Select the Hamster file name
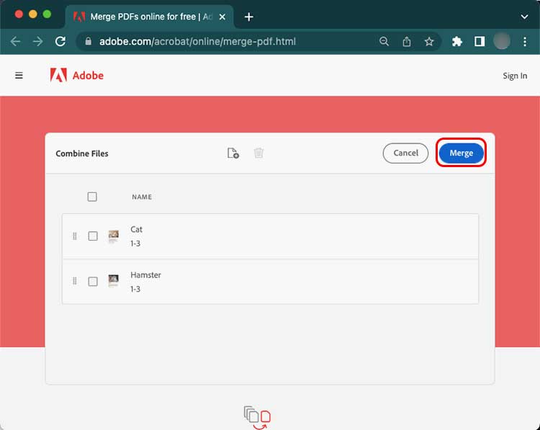The image size is (540, 430). coord(145,275)
